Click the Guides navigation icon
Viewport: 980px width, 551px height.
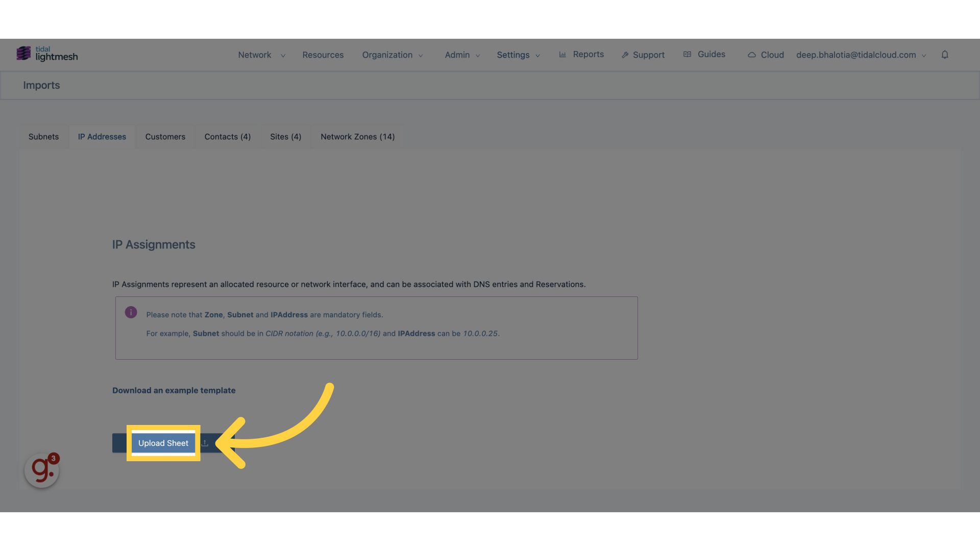pos(687,55)
